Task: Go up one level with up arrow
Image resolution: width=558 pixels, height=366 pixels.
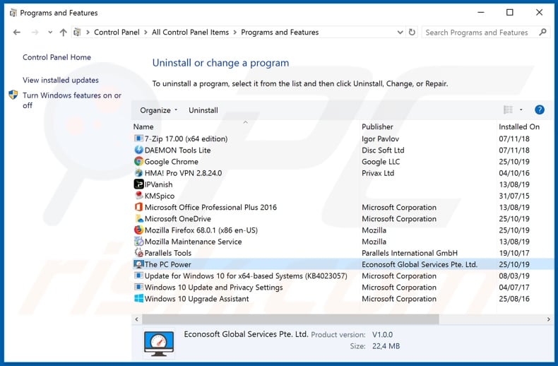Action: (x=63, y=33)
